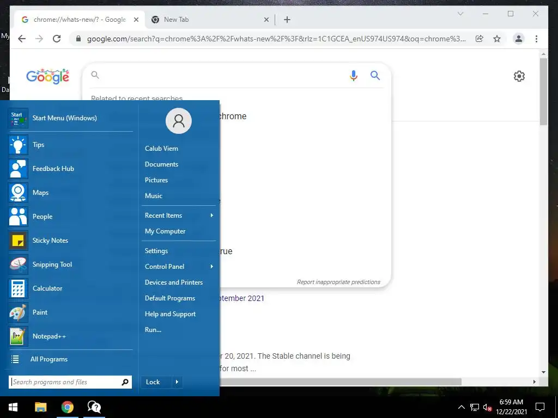Viewport: 558px width, 418px height.
Task: Open Snipping Tool icon
Action: pos(18,265)
